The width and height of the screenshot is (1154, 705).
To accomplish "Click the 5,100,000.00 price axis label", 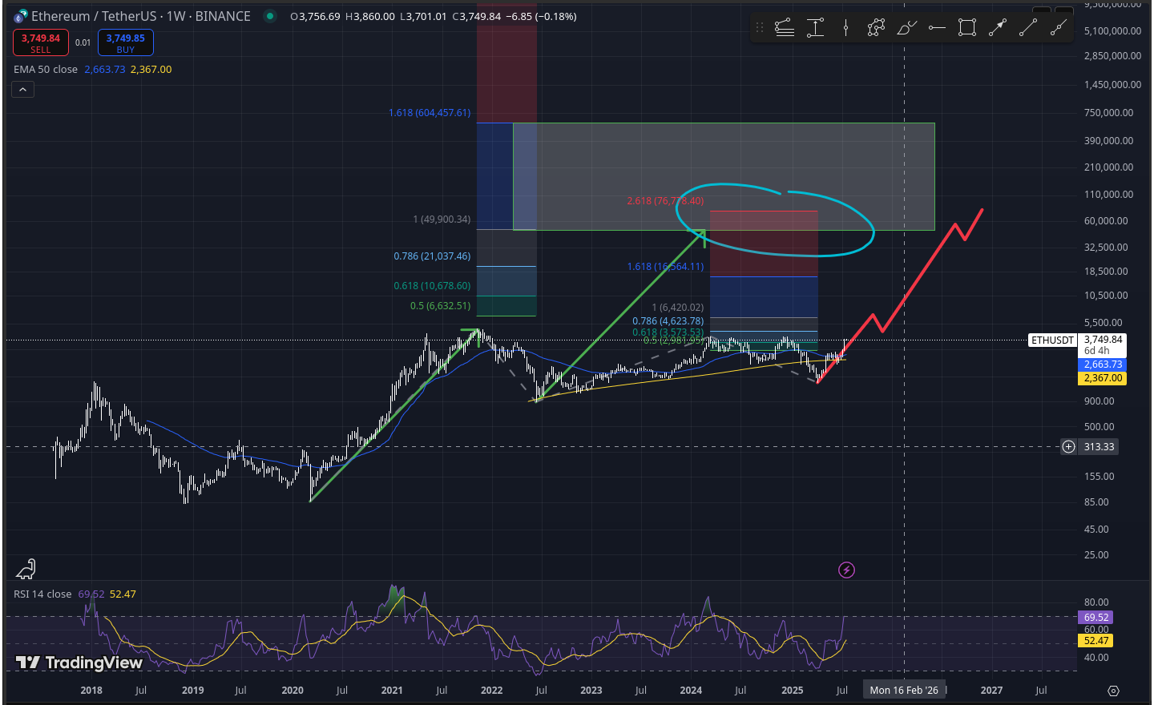I will (1112, 31).
